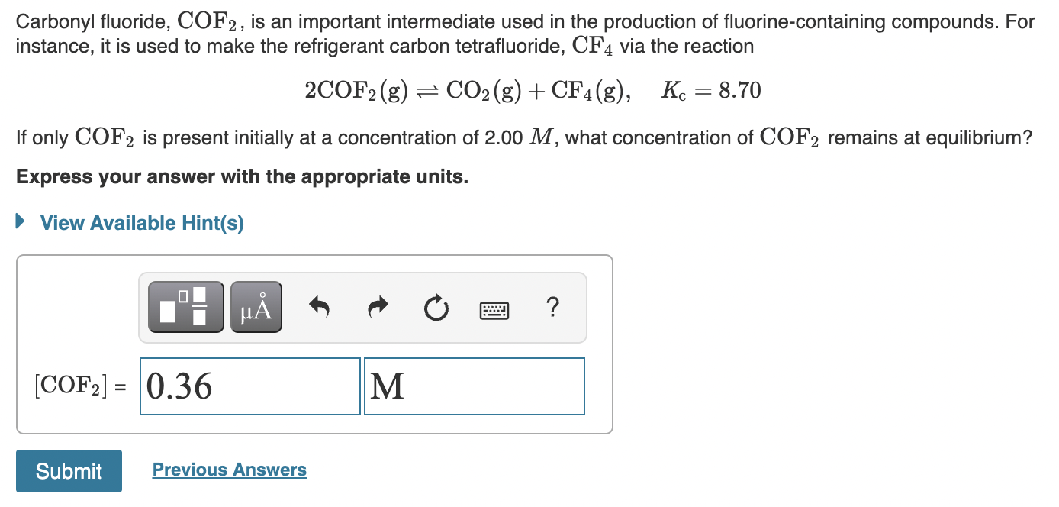Click the μÅ units insertion button
This screenshot has width=1059, height=507.
point(255,306)
